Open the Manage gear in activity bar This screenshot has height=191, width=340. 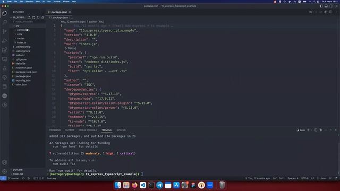click(5, 171)
